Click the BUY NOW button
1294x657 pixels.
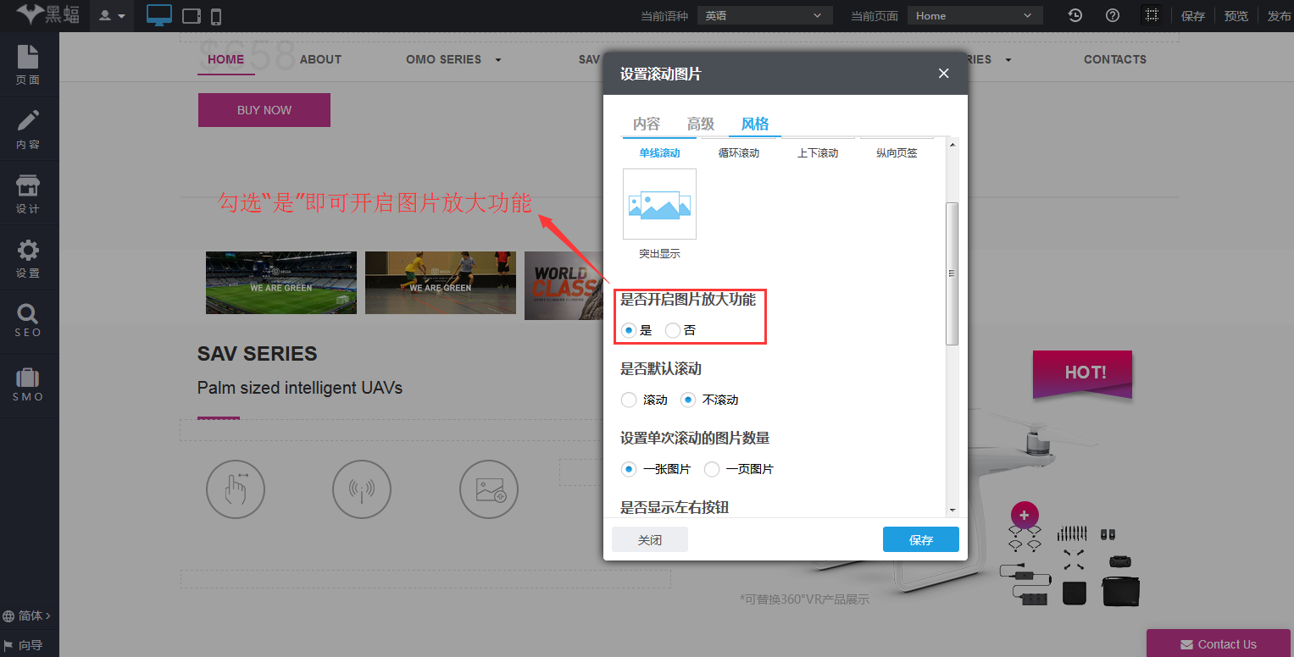264,110
